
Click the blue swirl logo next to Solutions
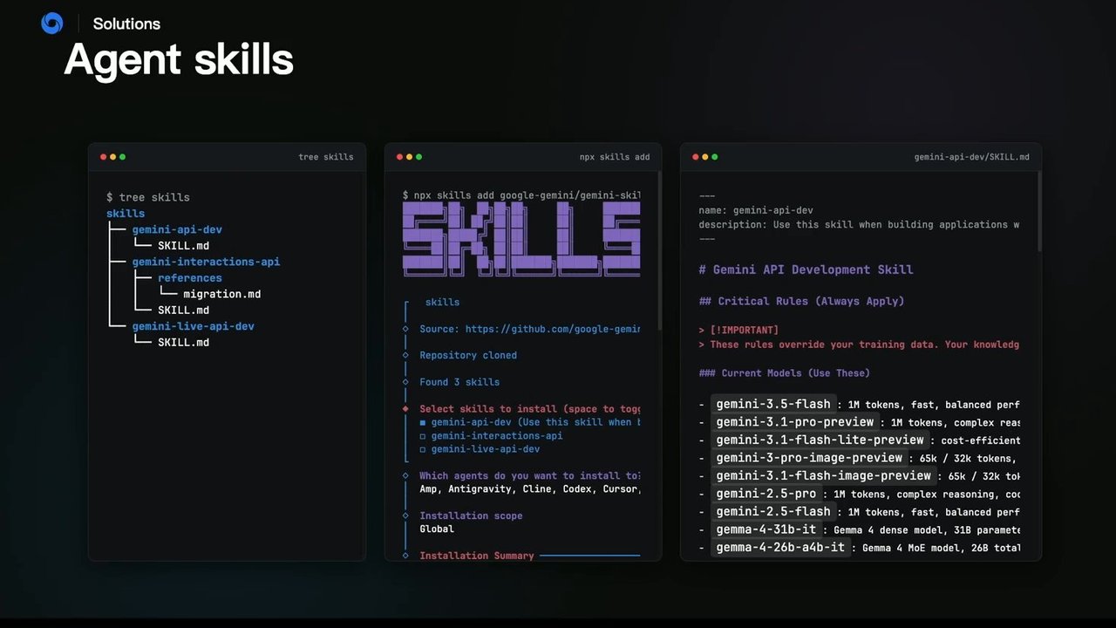[x=52, y=24]
